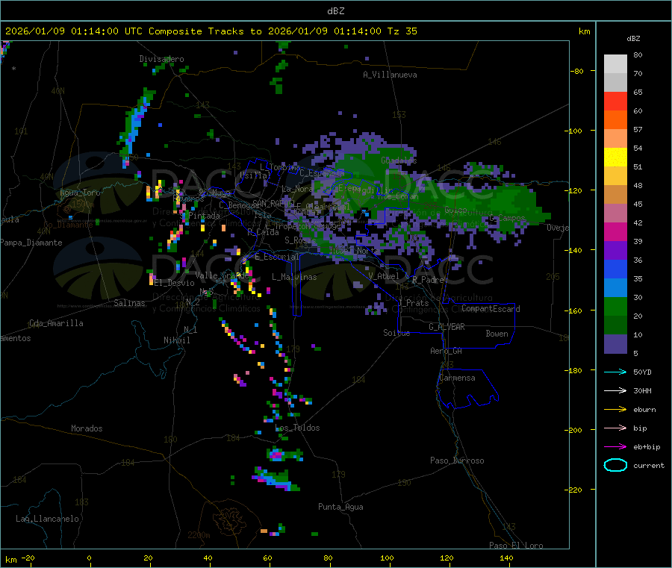Screen dimensions: 672x568
Task: Click the '2200m' elevation label near volcano
Action: click(x=199, y=535)
